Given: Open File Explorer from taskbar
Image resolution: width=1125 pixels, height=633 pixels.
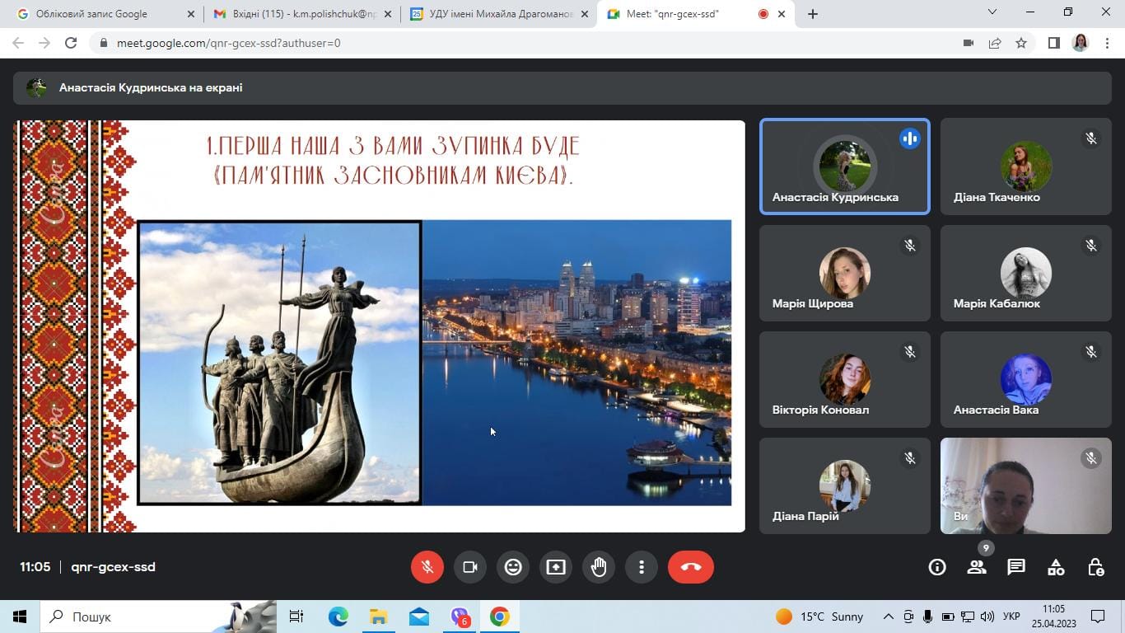Looking at the screenshot, I should pyautogui.click(x=378, y=617).
